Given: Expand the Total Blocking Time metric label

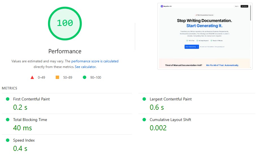Looking at the screenshot, I should [30, 120].
